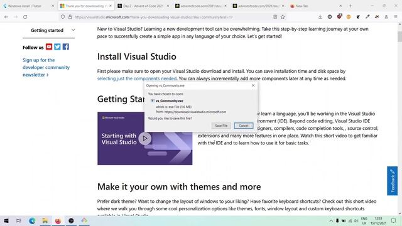Open the volume control in system tray
The width and height of the screenshot is (402, 226).
pos(356,221)
